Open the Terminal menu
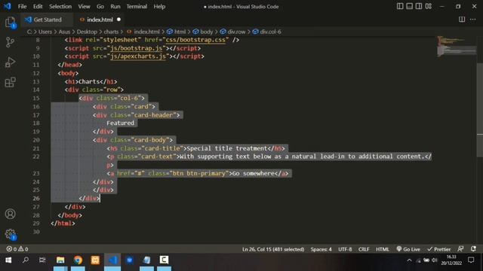Screen dimensions: 483x271 pos(137,7)
